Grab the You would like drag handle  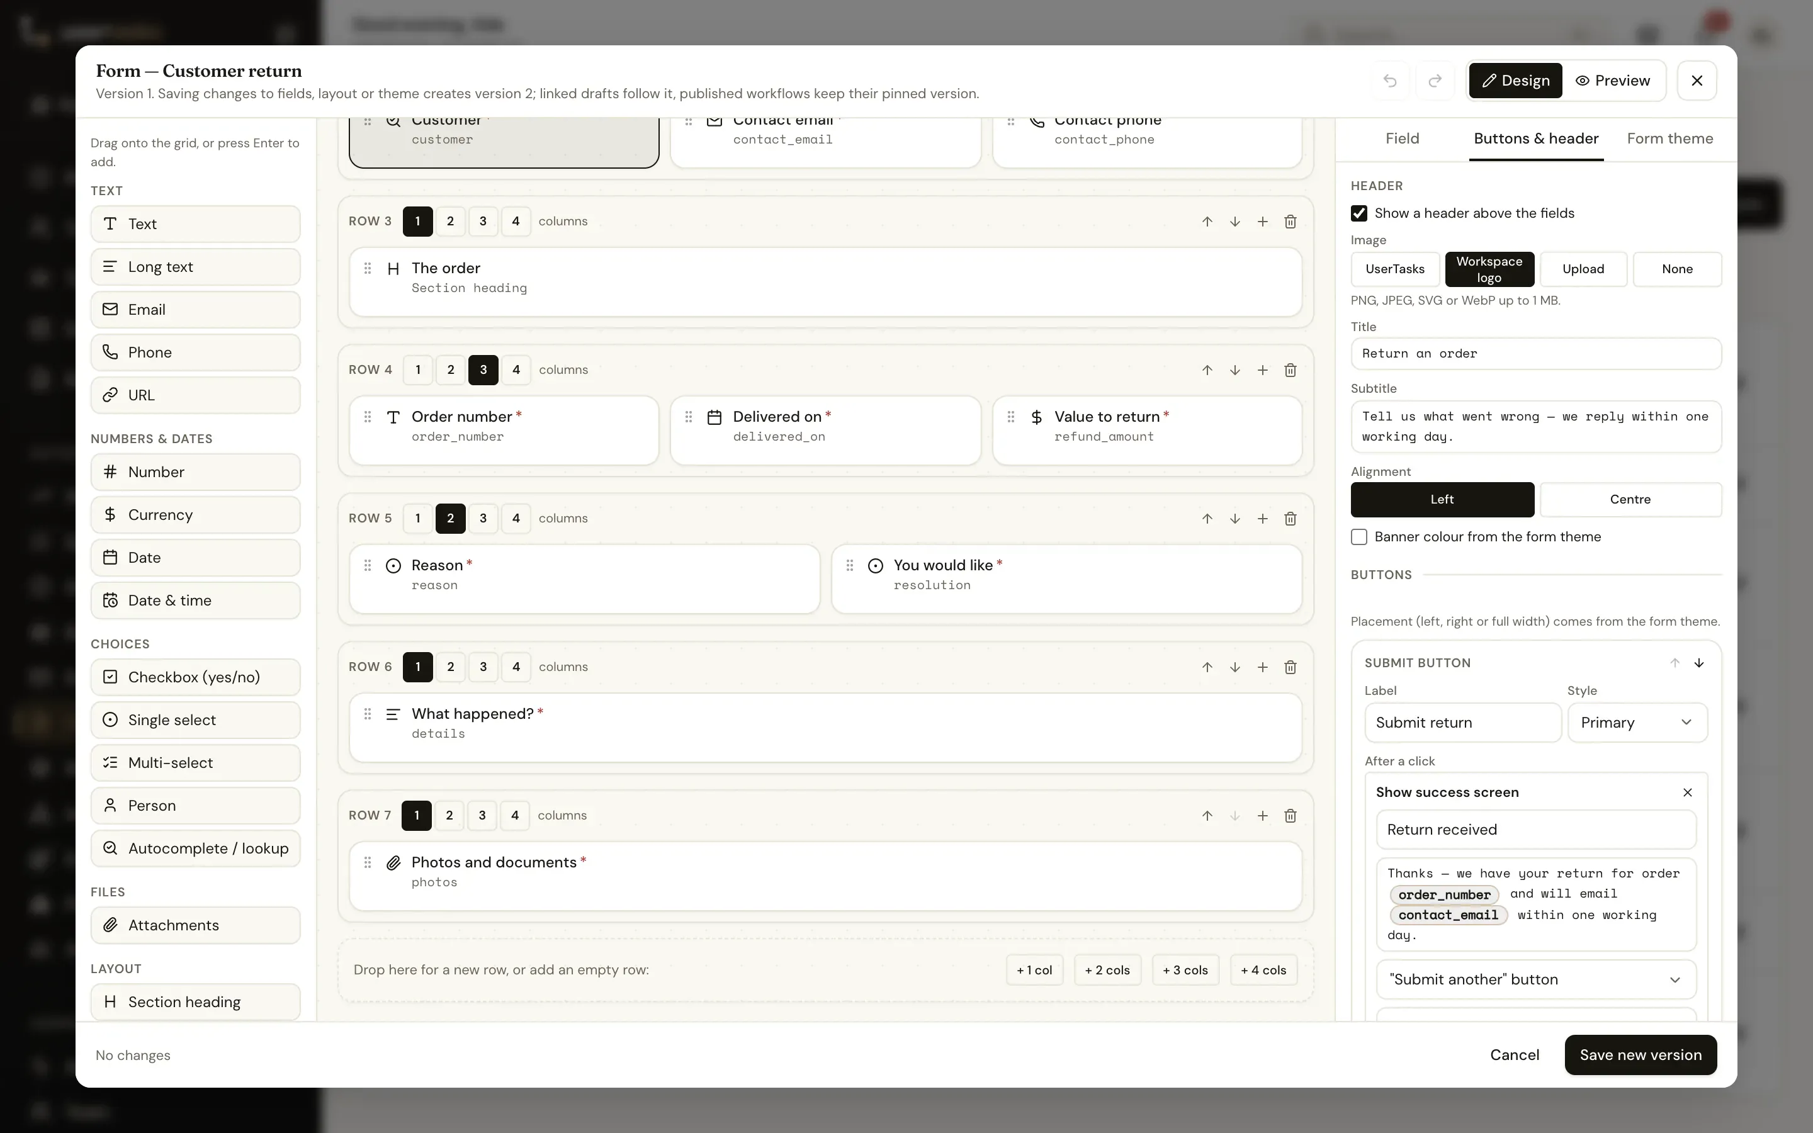(850, 565)
